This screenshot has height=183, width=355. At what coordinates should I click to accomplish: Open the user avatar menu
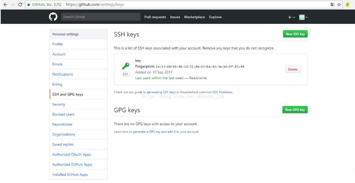click(303, 17)
